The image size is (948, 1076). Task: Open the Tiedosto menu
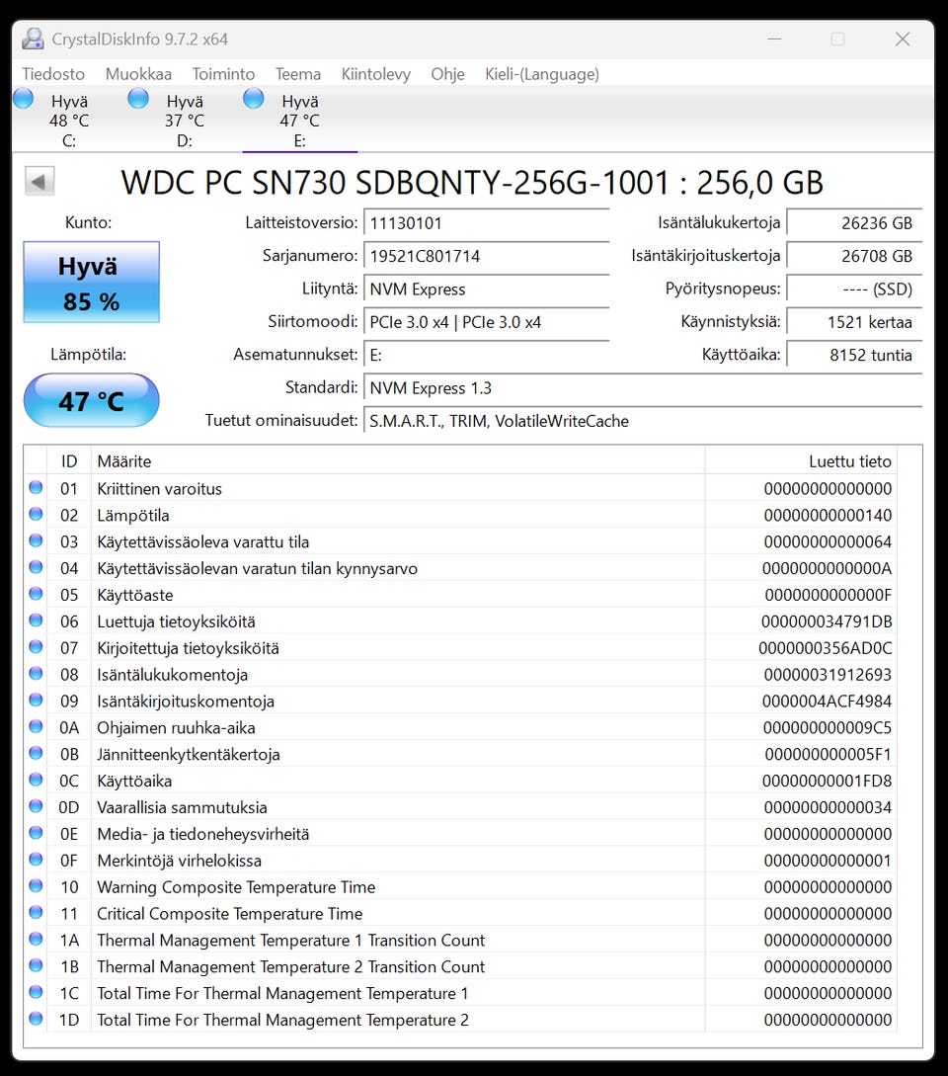[x=53, y=74]
